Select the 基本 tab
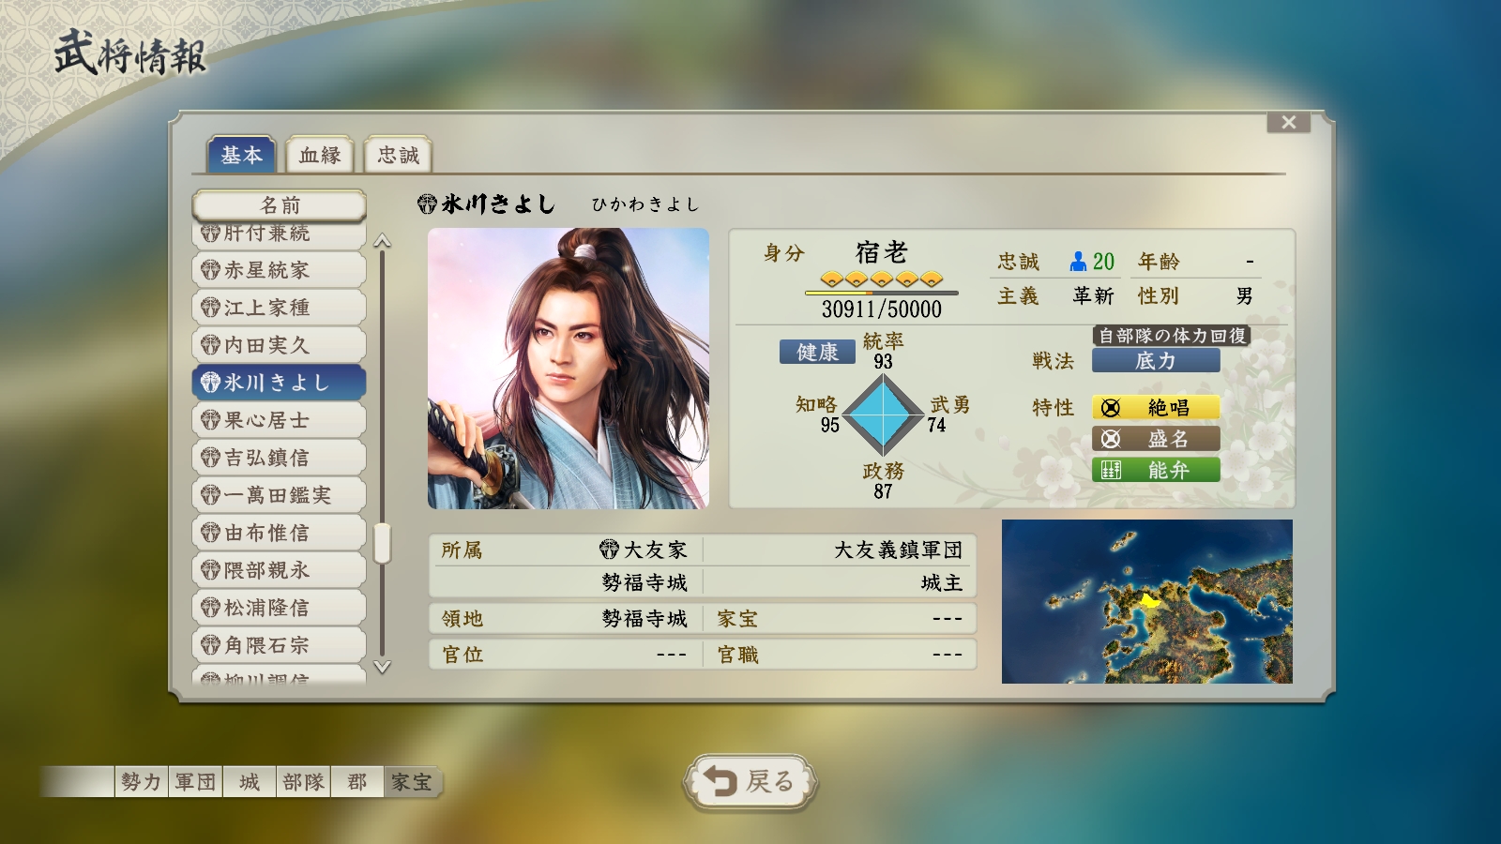Image resolution: width=1501 pixels, height=844 pixels. click(x=241, y=155)
